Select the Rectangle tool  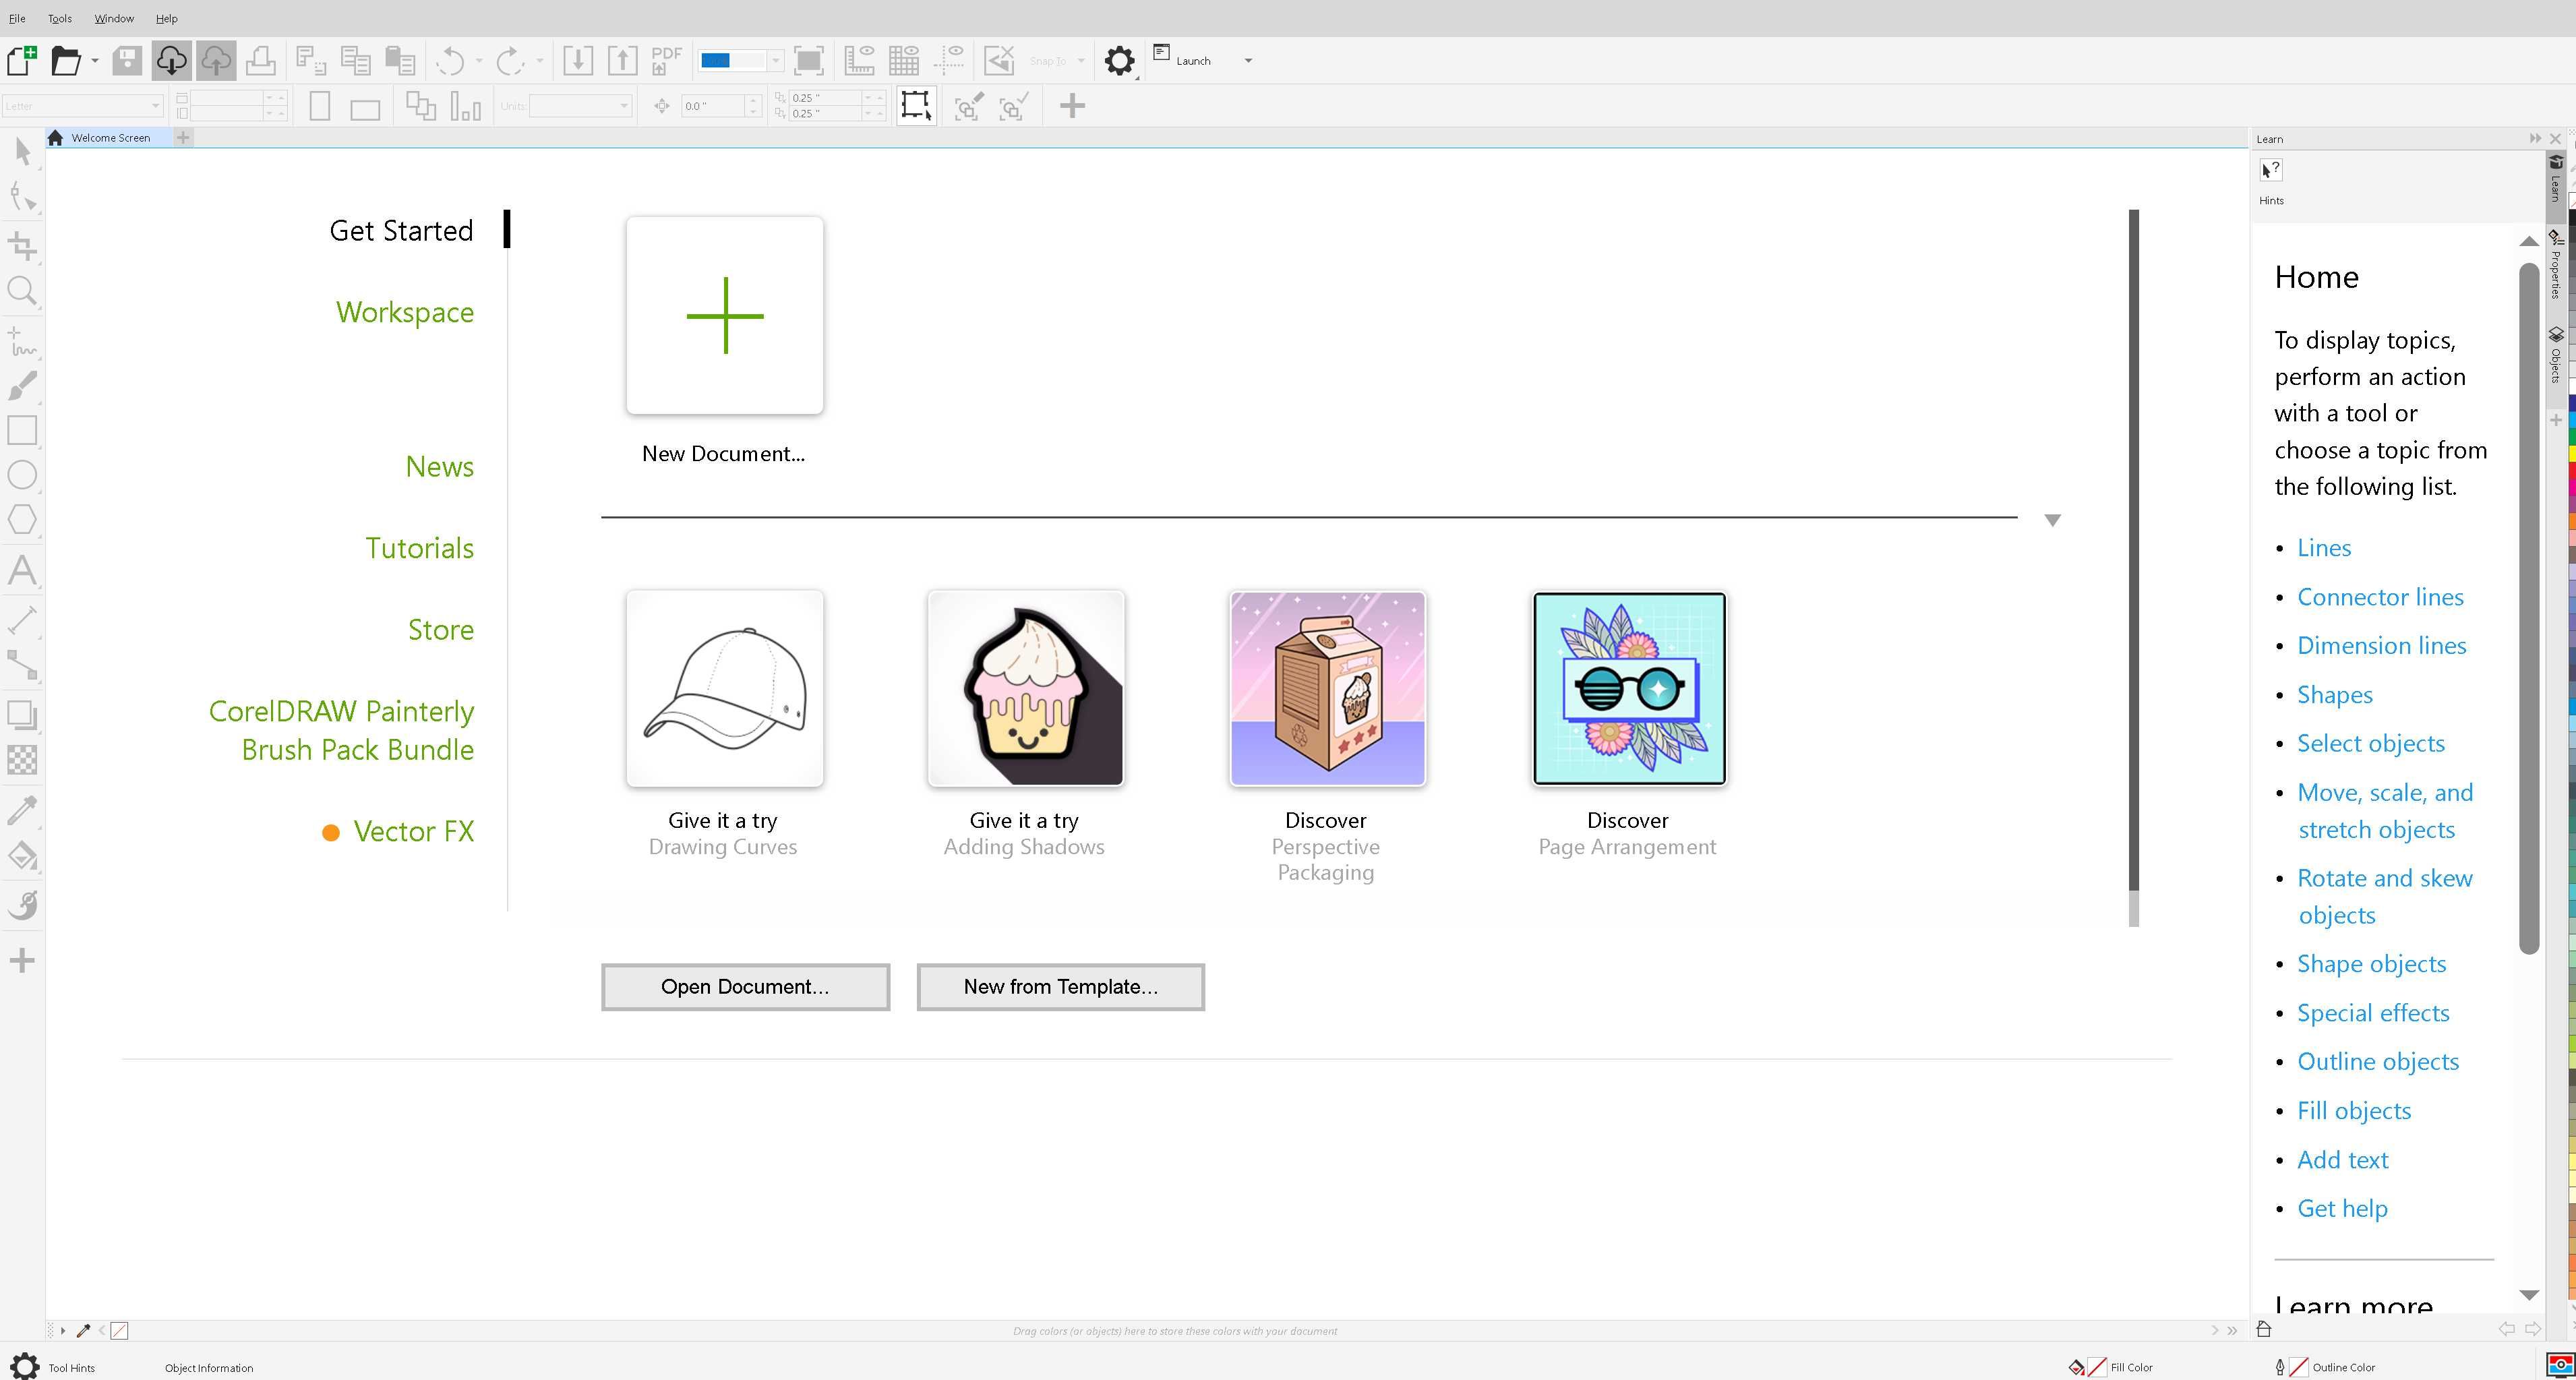pos(23,430)
